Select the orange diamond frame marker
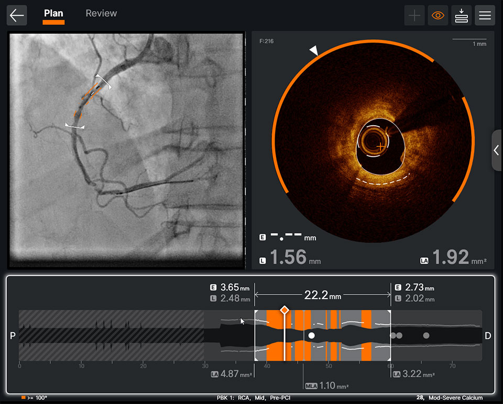 [x=285, y=310]
